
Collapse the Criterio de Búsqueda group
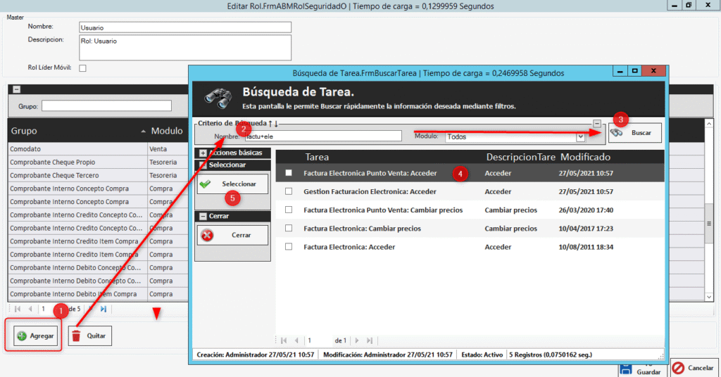[597, 123]
